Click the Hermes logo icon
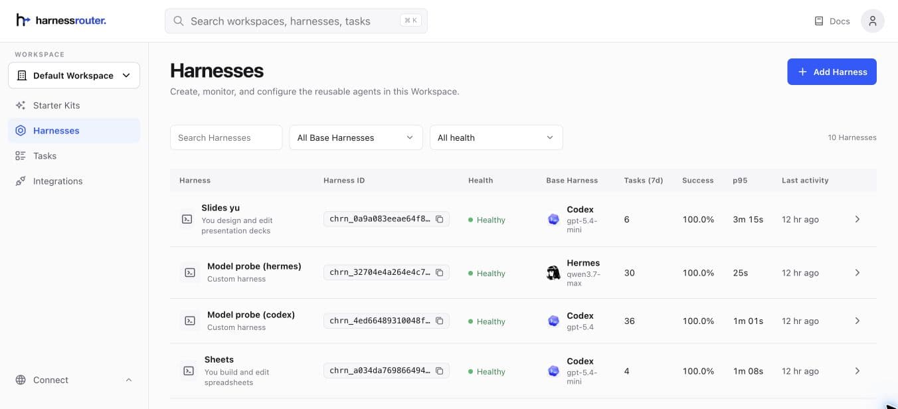The height and width of the screenshot is (409, 898). (553, 273)
